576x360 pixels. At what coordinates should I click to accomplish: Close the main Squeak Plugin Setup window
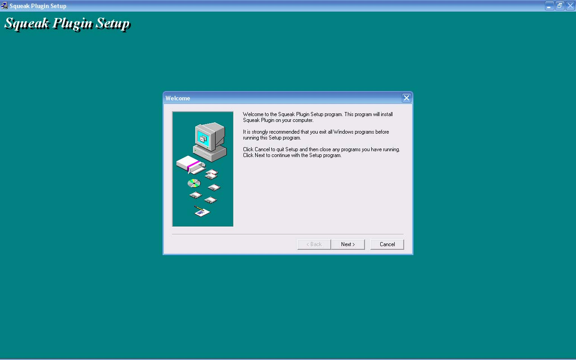(x=570, y=6)
